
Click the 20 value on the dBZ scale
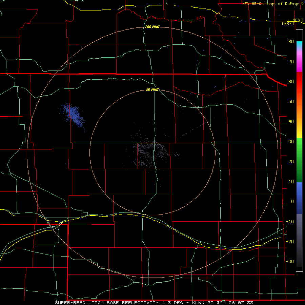291,161
